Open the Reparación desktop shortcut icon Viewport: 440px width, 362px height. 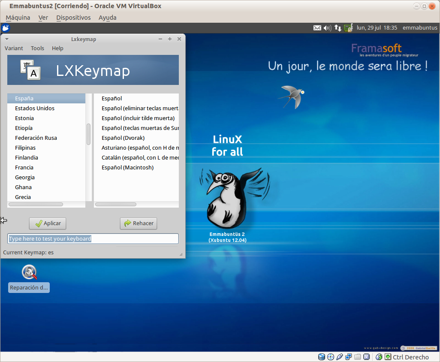(x=29, y=272)
